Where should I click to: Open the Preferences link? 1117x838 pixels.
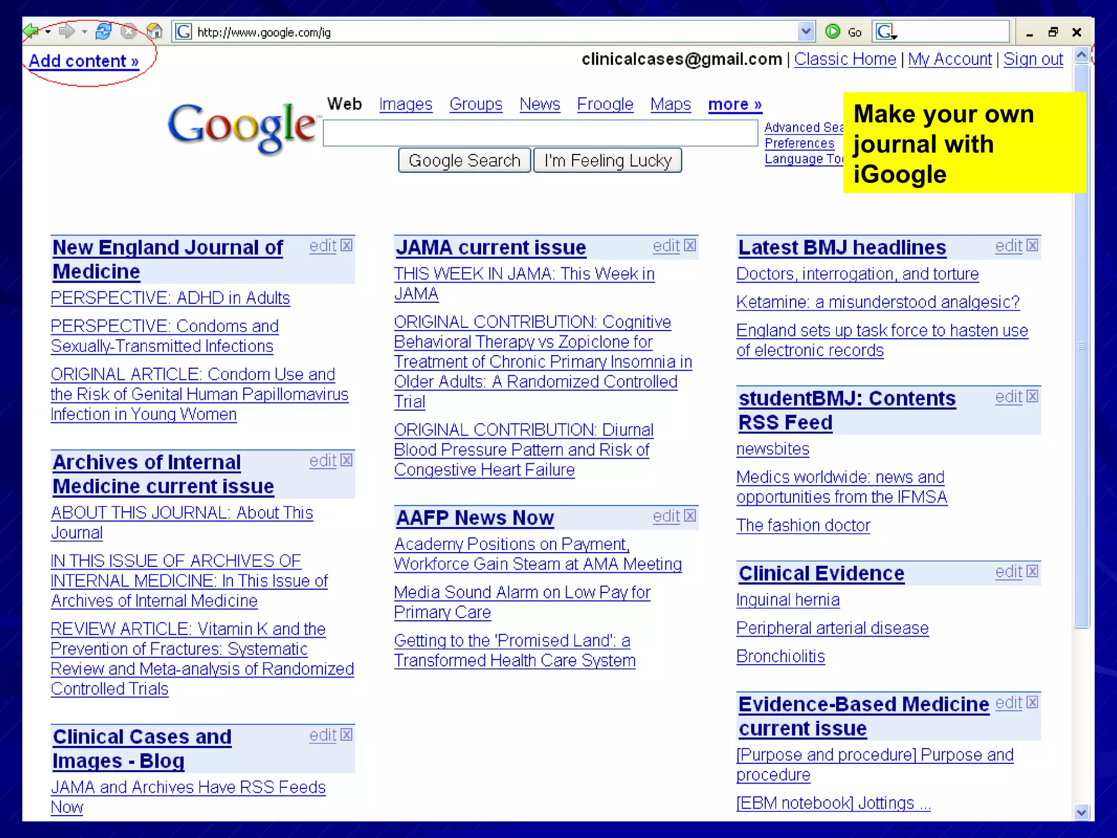point(800,143)
